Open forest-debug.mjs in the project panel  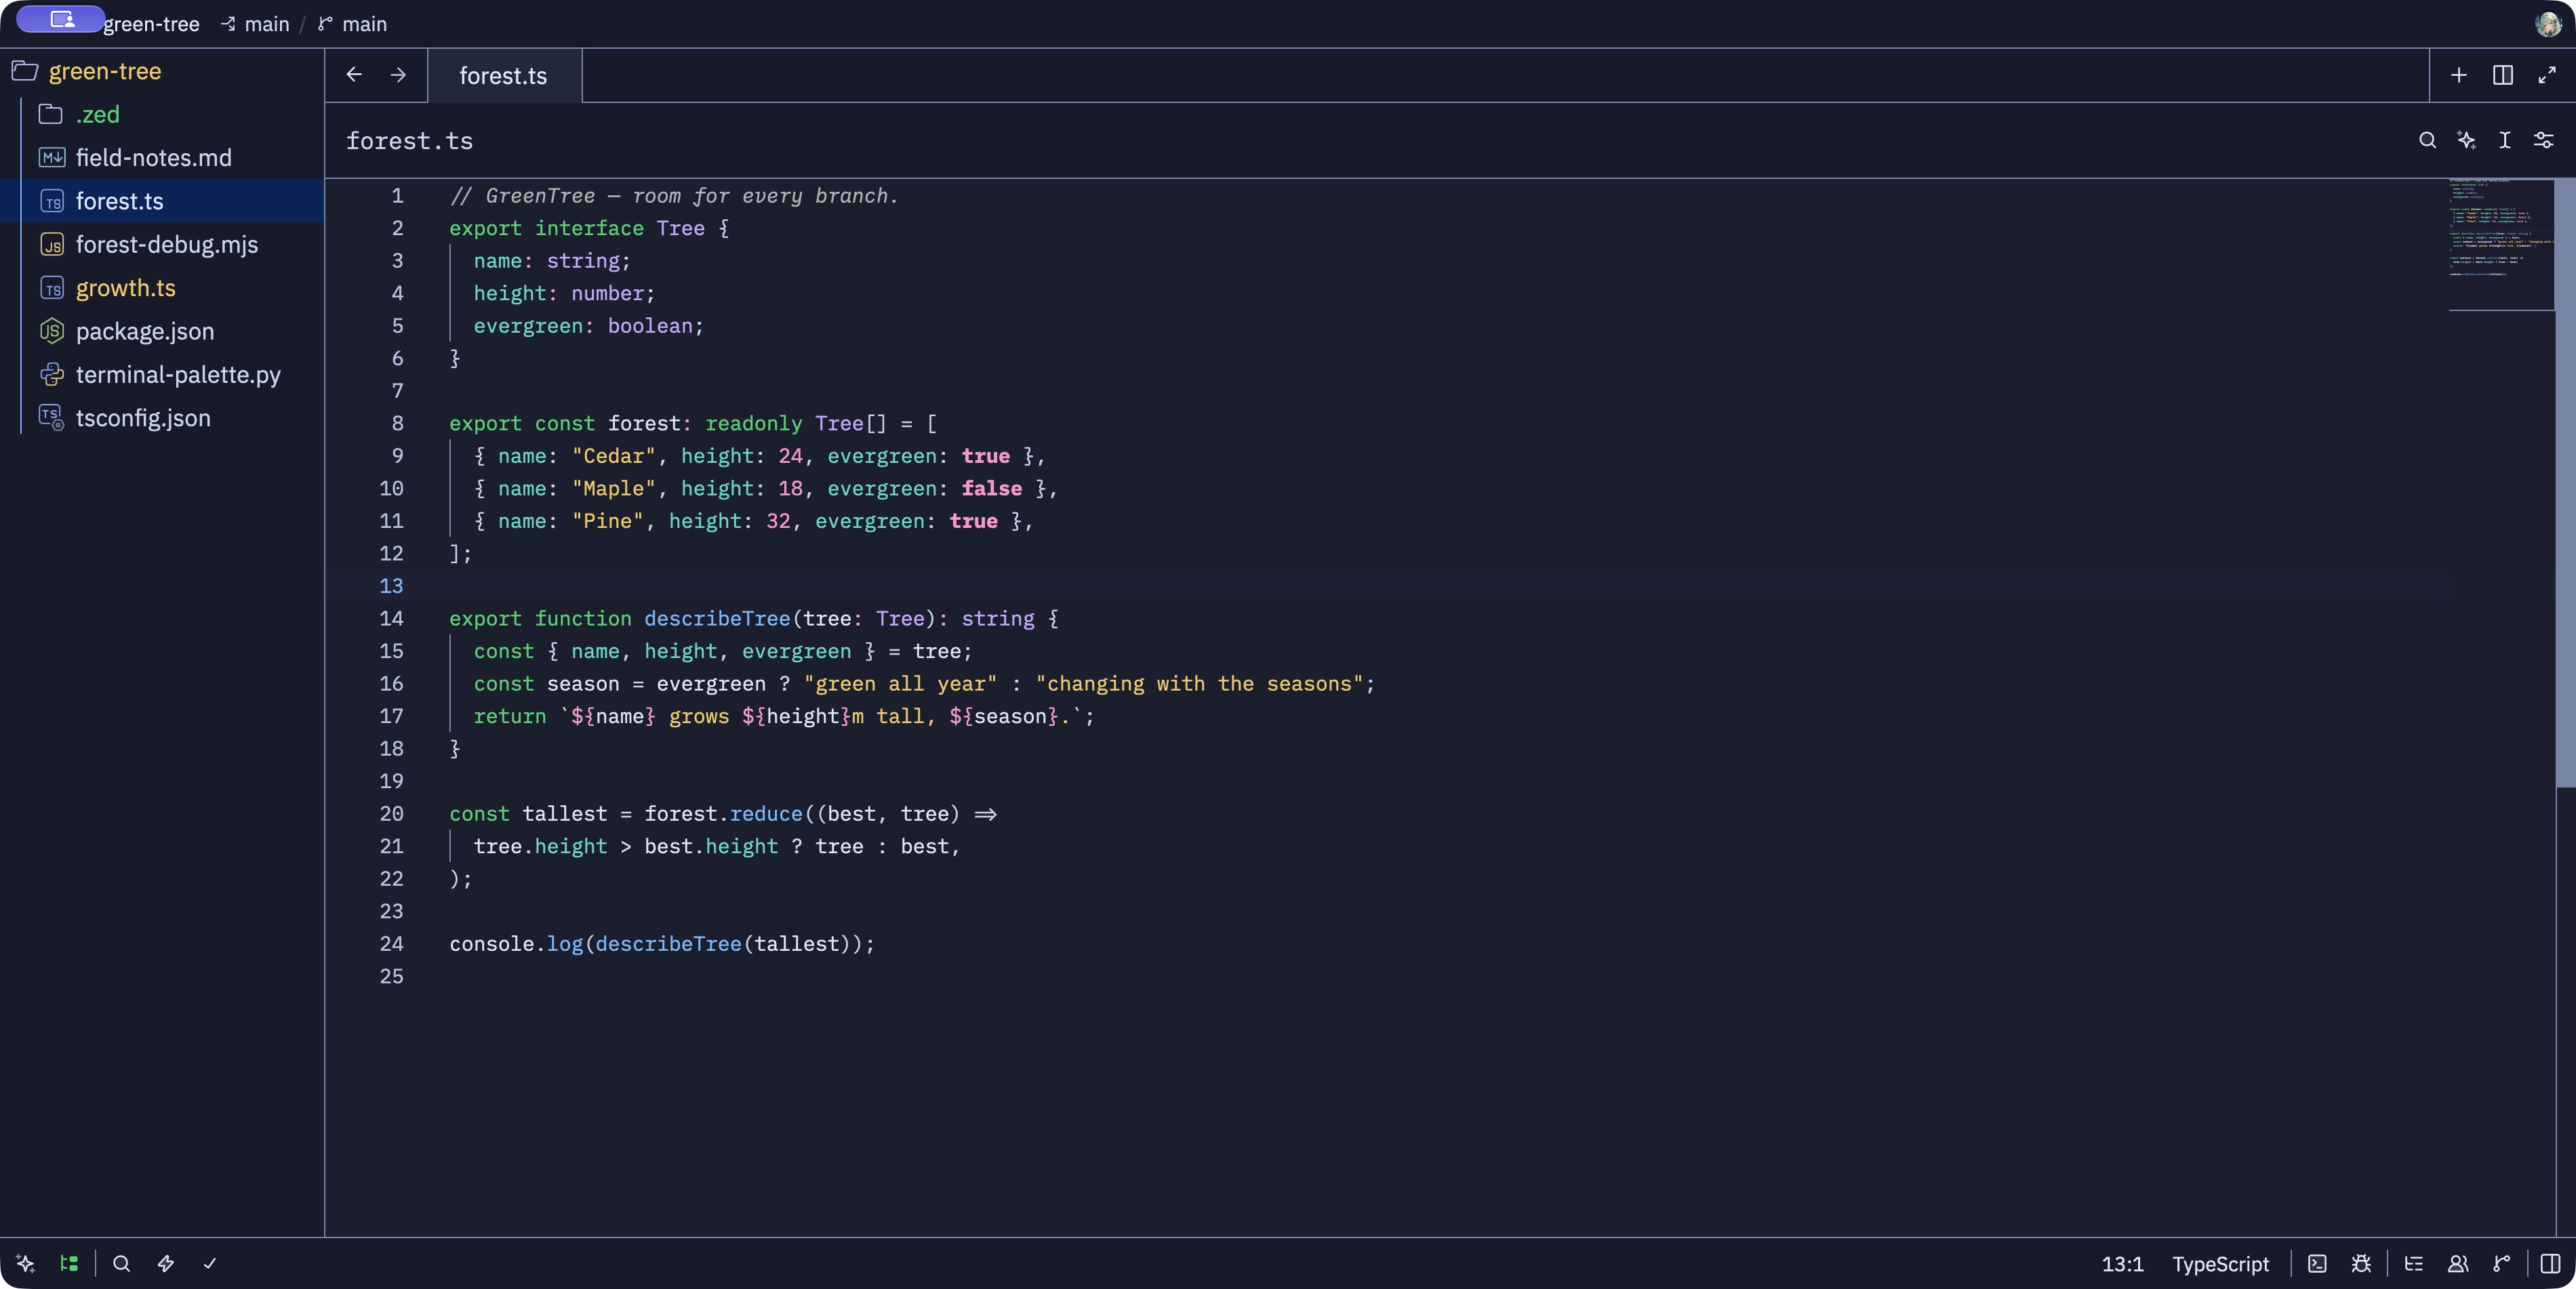coord(162,245)
